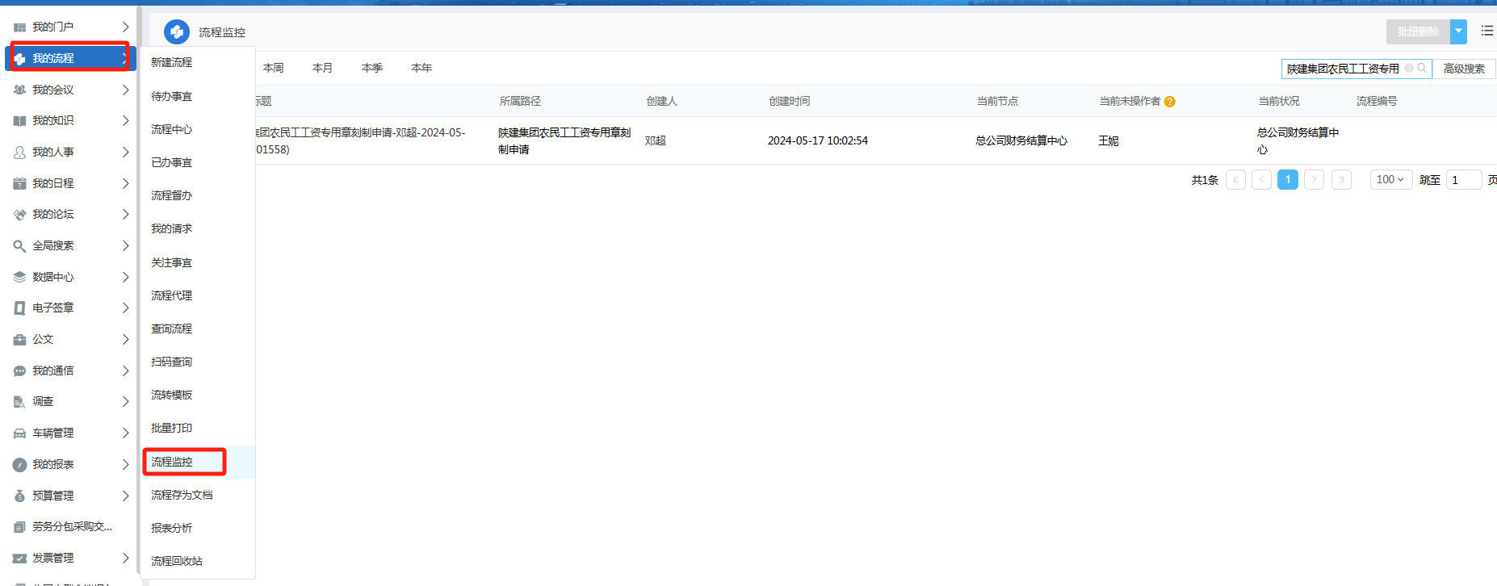Open the 100 per page size dropdown
The height and width of the screenshot is (586, 1497).
tap(1390, 180)
